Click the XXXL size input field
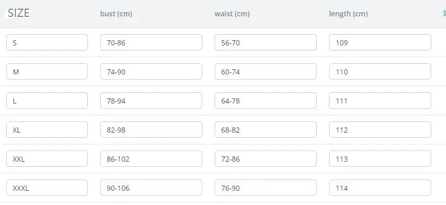 [x=47, y=188]
